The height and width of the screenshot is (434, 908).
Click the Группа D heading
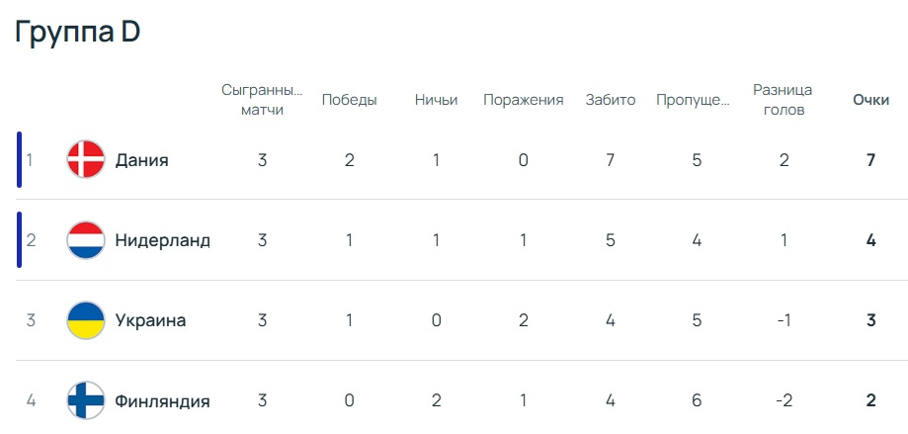click(77, 32)
